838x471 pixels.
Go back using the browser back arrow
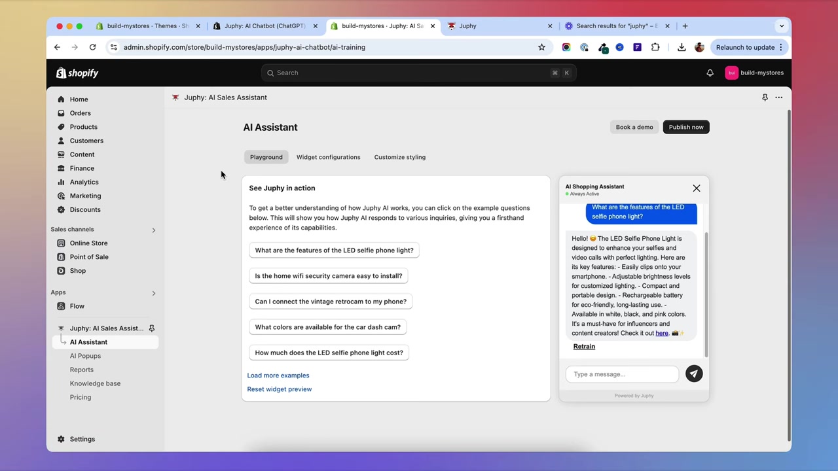pos(57,47)
